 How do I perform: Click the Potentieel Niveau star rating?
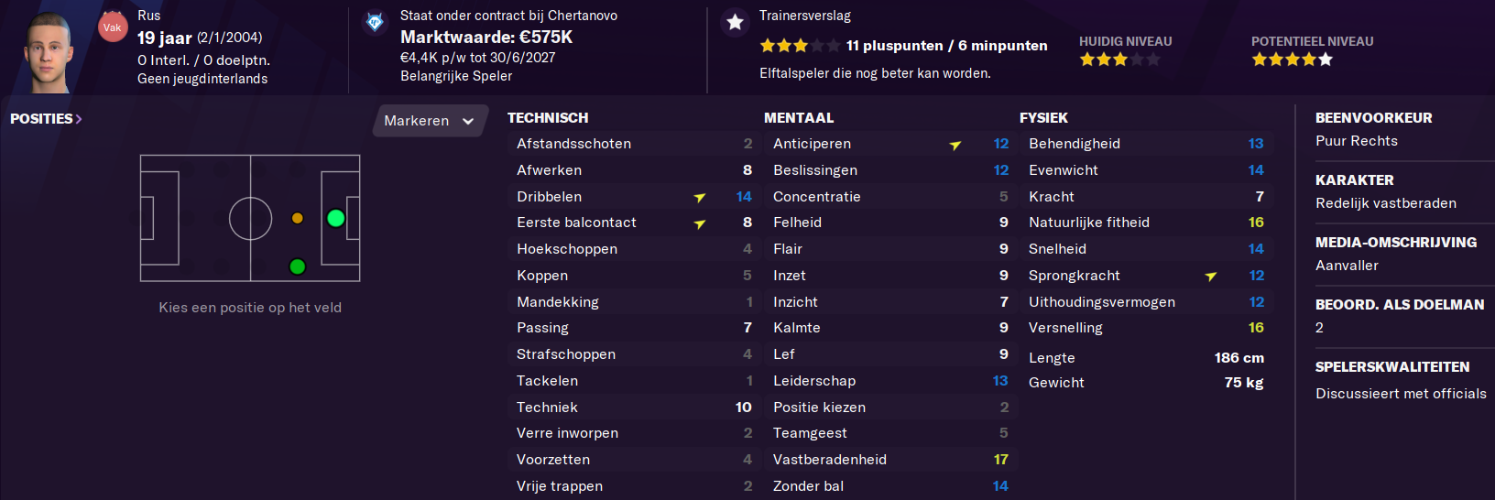1293,60
